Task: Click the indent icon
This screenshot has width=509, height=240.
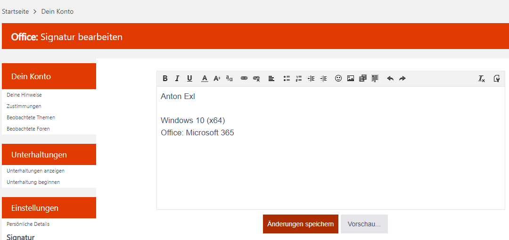Action: tap(323, 78)
